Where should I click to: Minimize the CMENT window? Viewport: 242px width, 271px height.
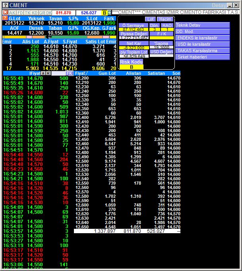click(230, 5)
